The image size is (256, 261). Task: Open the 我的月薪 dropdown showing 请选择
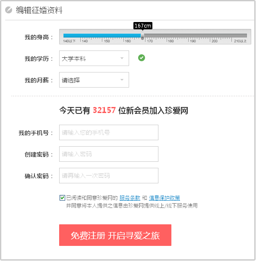94,80
